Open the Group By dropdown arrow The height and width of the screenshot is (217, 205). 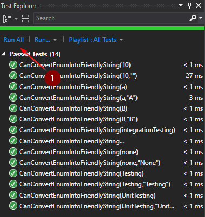pyautogui.click(x=16, y=19)
